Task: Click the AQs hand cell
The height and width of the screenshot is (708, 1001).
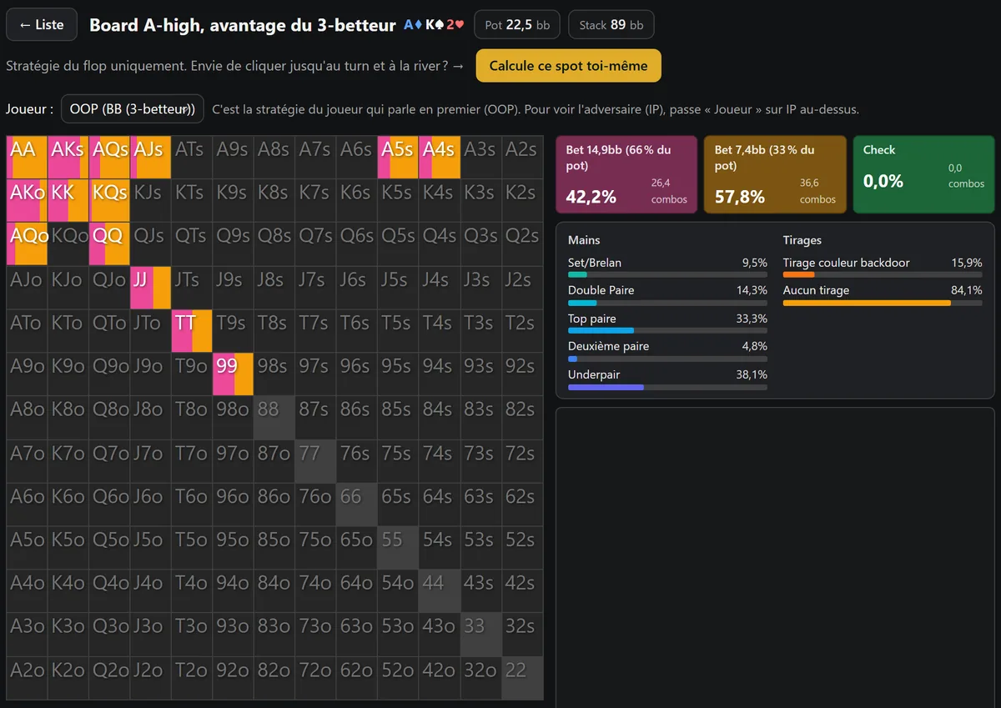Action: pyautogui.click(x=109, y=157)
